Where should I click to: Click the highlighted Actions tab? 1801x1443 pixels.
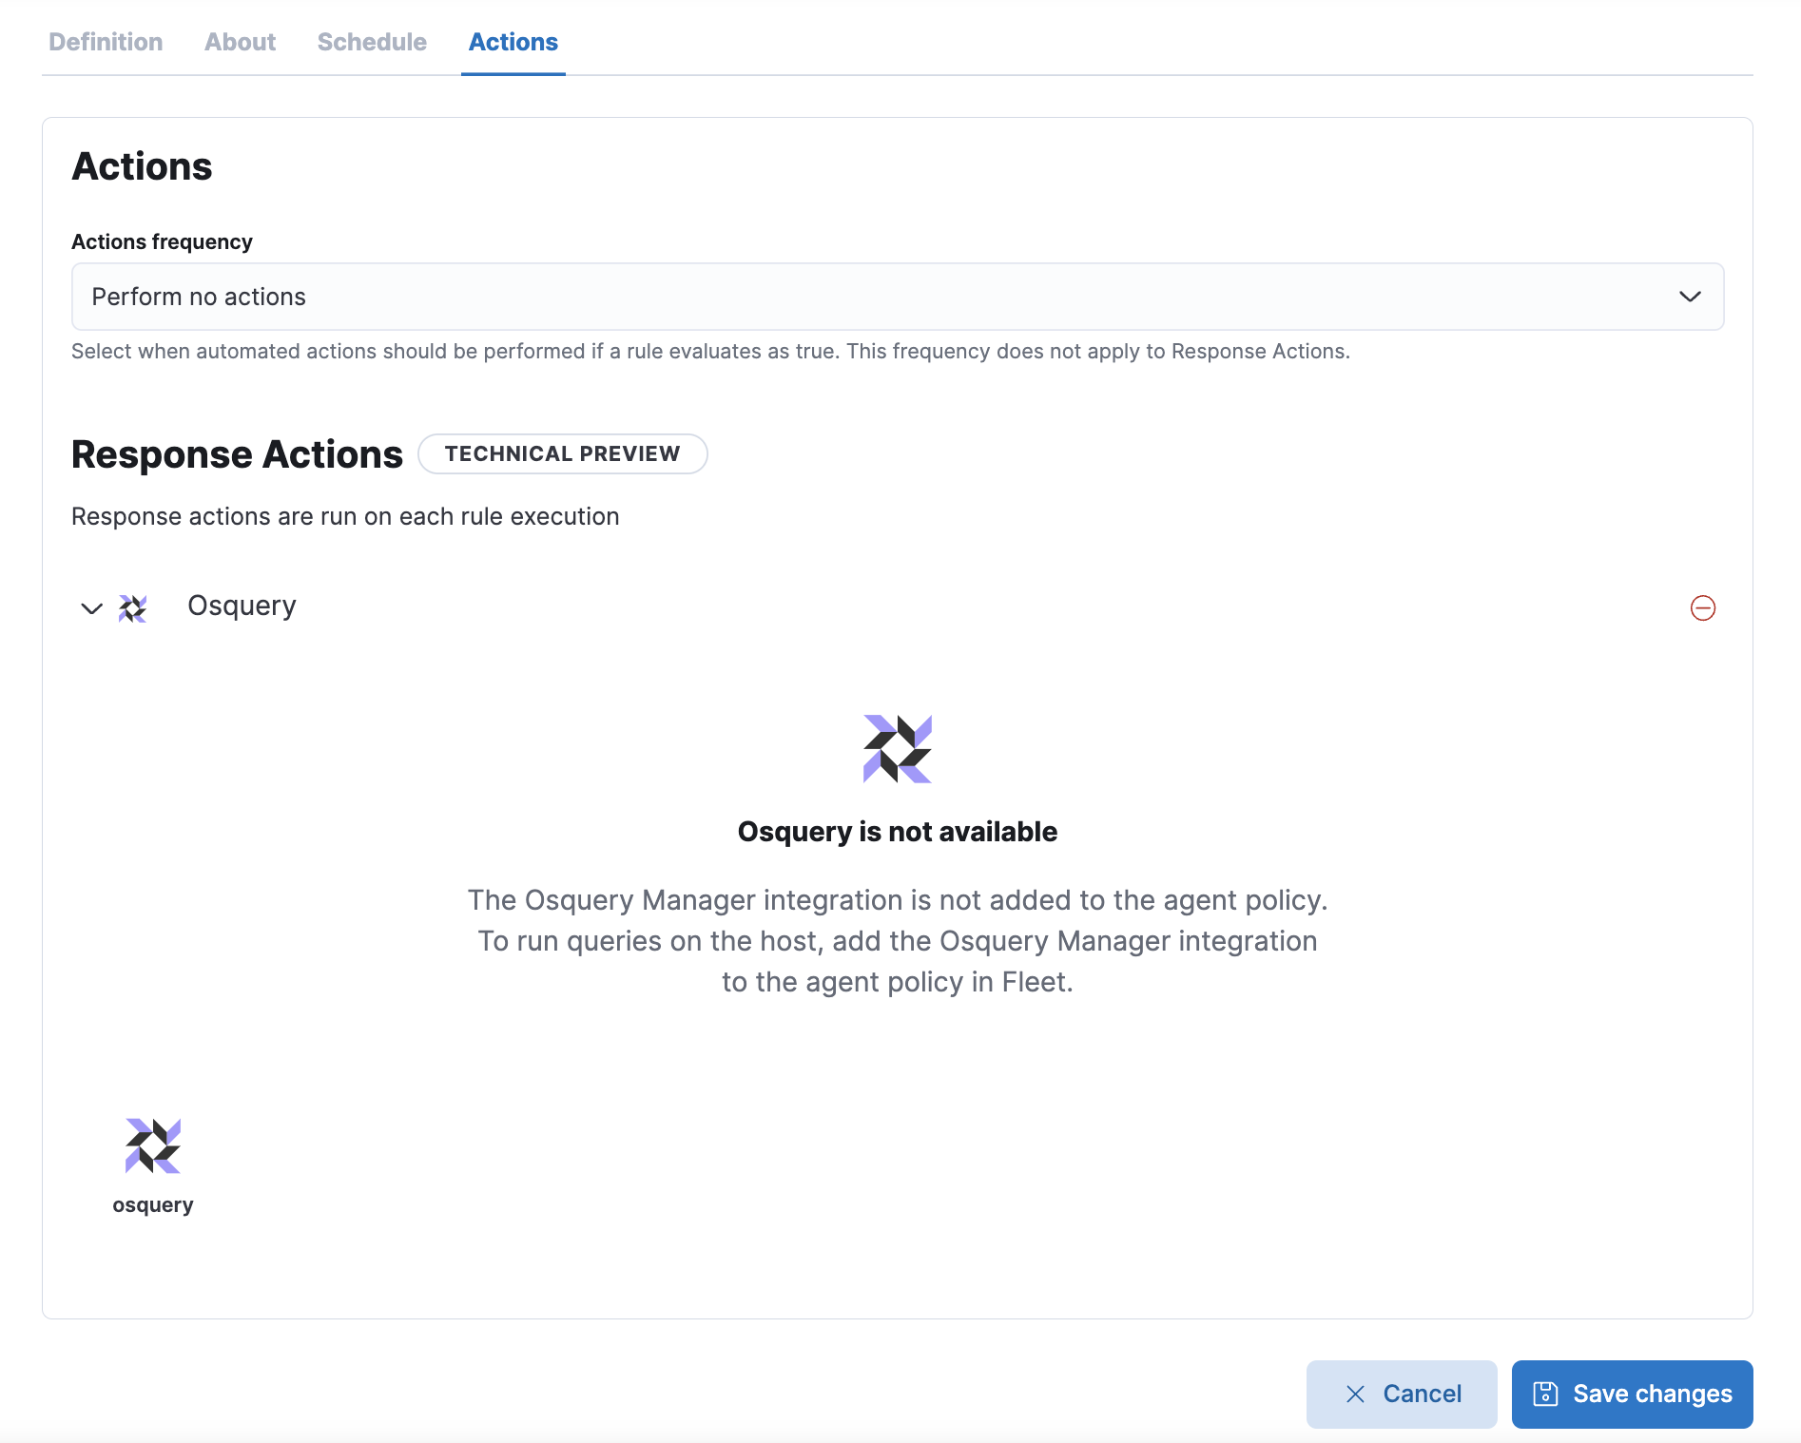[x=513, y=42]
